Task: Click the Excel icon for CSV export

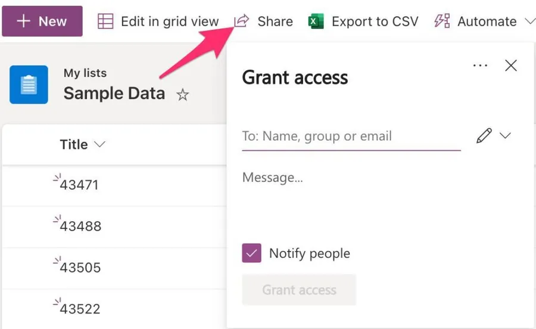Action: (316, 21)
